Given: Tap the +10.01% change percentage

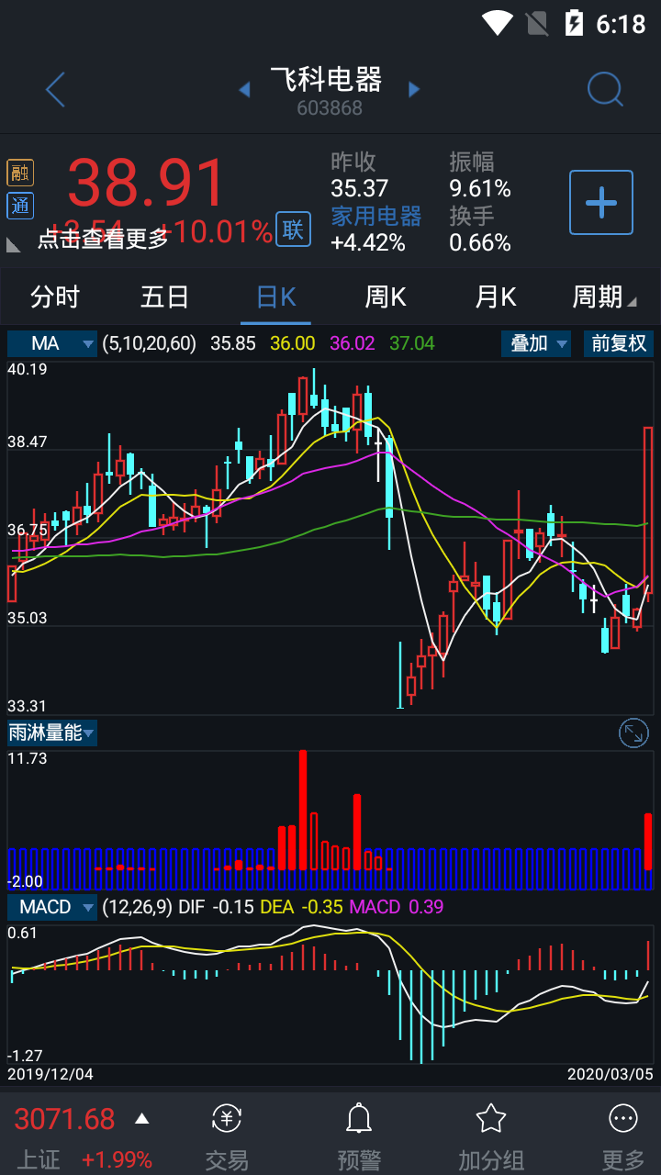Looking at the screenshot, I should (217, 231).
